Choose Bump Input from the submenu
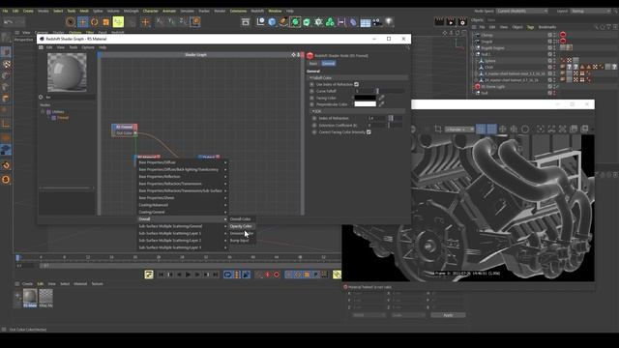619x348 pixels. 241,241
